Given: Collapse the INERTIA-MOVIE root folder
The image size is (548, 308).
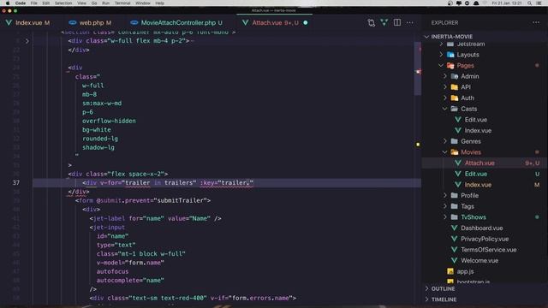Looking at the screenshot, I should pyautogui.click(x=426, y=37).
